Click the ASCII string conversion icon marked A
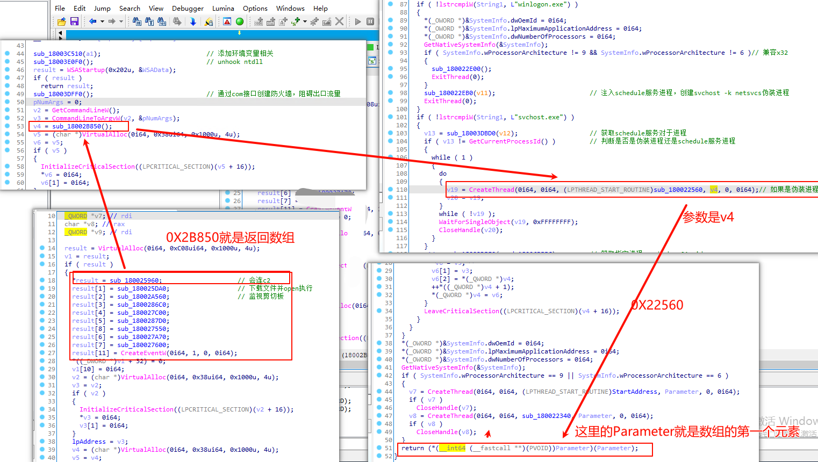The width and height of the screenshot is (818, 462). tap(283, 21)
